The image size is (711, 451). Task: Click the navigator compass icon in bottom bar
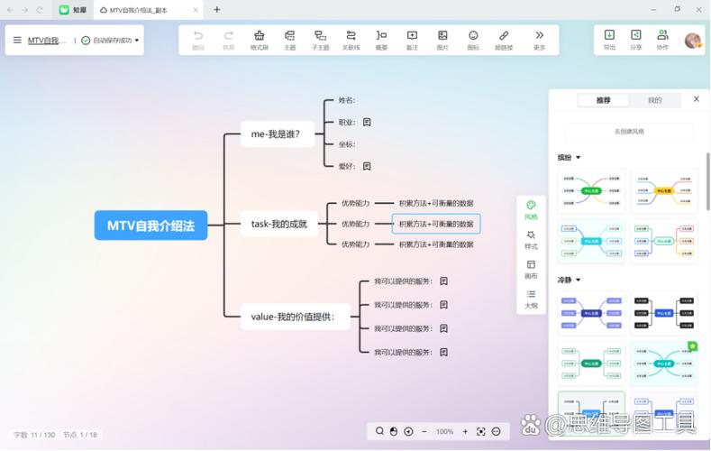pyautogui.click(x=408, y=431)
